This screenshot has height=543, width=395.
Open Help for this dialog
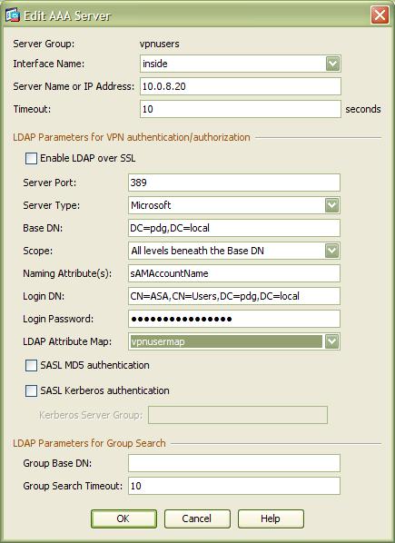[x=271, y=518]
